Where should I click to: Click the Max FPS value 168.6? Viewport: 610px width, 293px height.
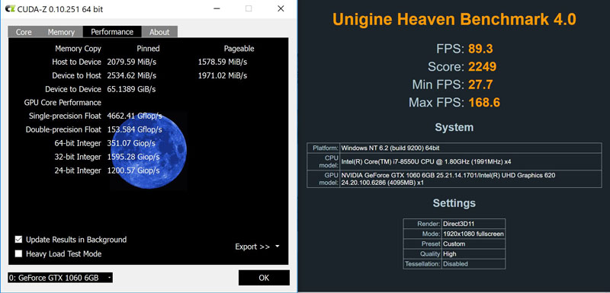484,103
